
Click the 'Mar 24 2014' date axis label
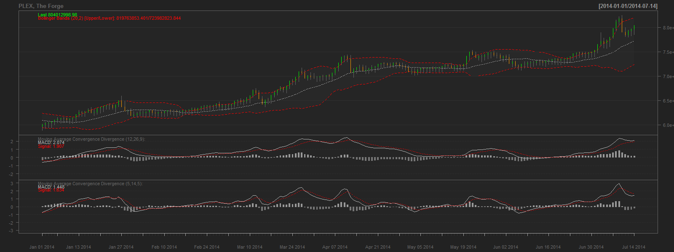(292, 247)
